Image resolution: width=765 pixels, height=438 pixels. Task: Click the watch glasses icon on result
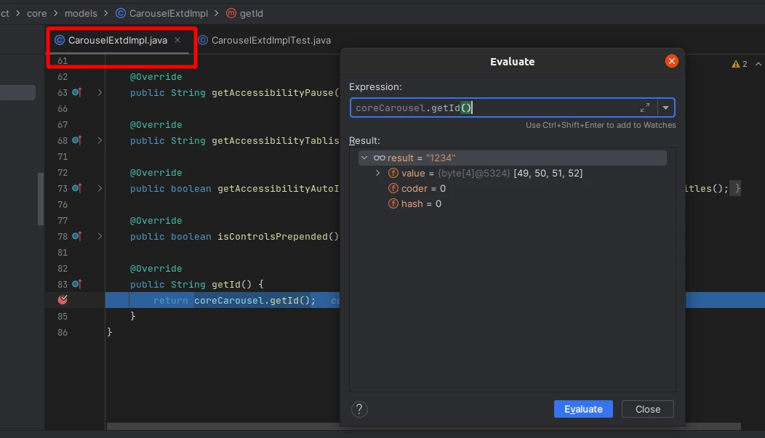(x=379, y=158)
